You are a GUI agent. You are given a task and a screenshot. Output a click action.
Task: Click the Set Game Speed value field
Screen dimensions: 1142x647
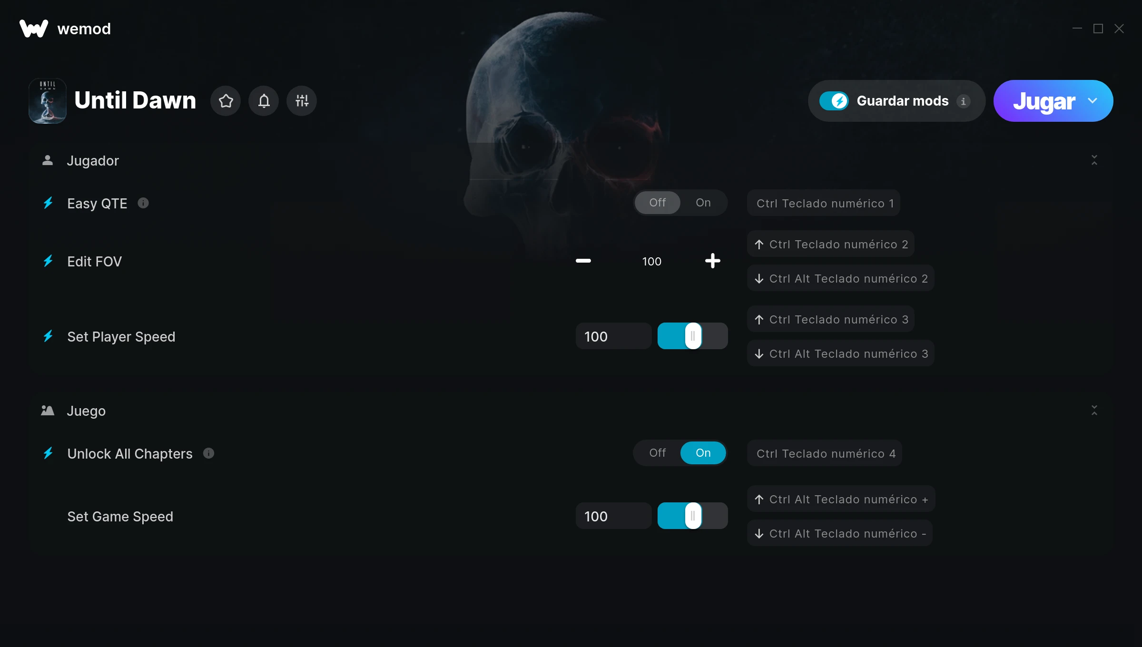[614, 516]
